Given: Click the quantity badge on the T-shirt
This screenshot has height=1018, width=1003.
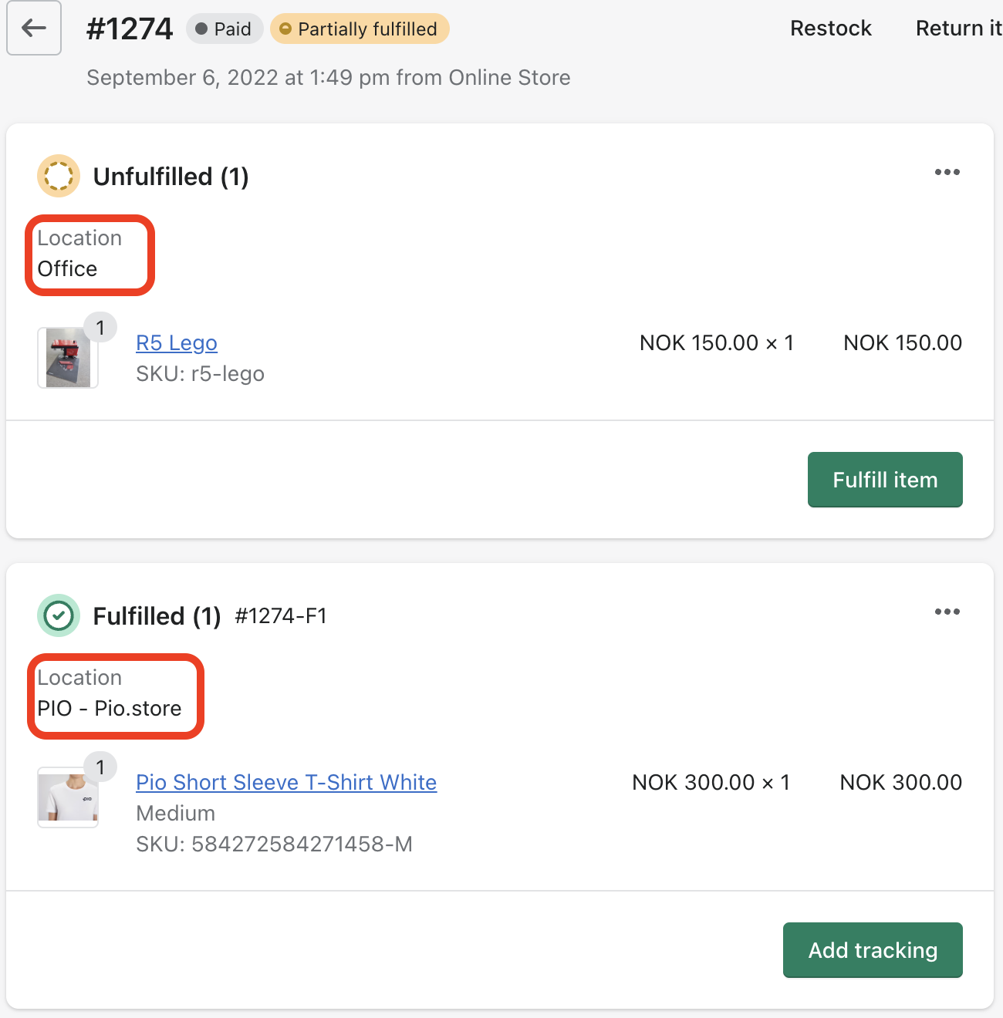Looking at the screenshot, I should pos(100,767).
